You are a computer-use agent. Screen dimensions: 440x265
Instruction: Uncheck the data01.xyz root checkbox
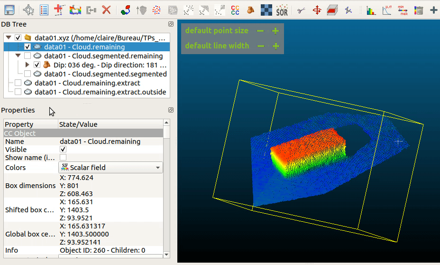point(18,38)
